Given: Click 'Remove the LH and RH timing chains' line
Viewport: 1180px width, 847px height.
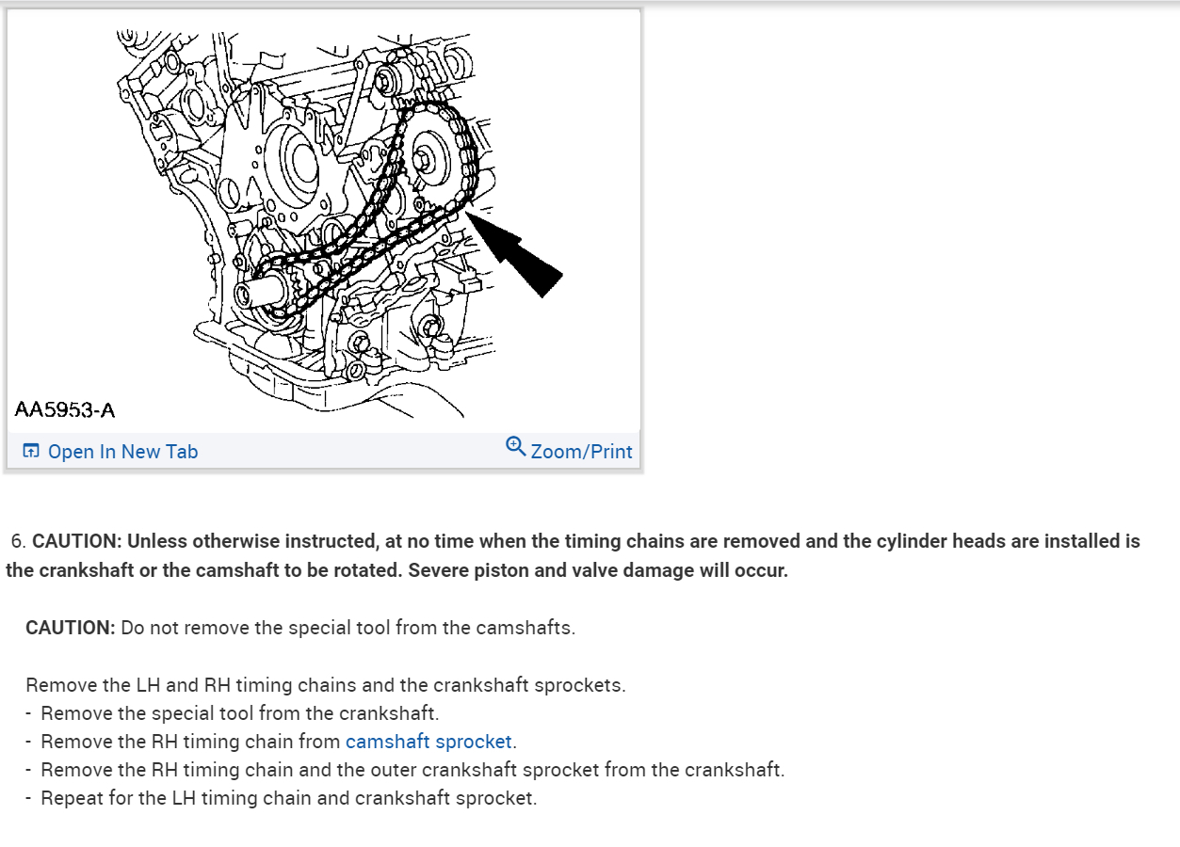Looking at the screenshot, I should [x=326, y=685].
